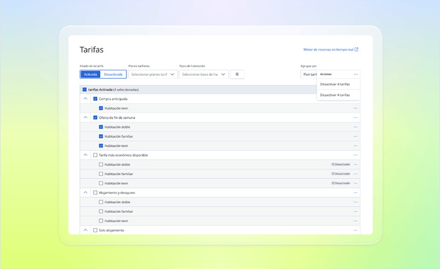Open three-dot menu for Compra anticipada's Habitación twin

[355, 108]
